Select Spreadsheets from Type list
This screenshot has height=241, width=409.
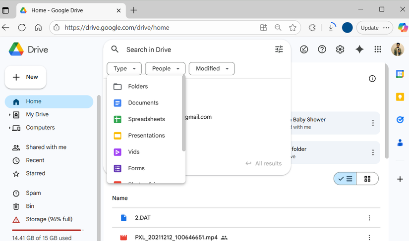coord(146,119)
